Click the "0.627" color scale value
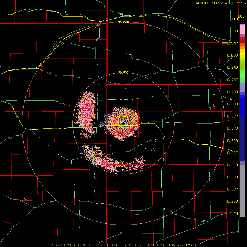The image size is (247, 247). click(232, 116)
